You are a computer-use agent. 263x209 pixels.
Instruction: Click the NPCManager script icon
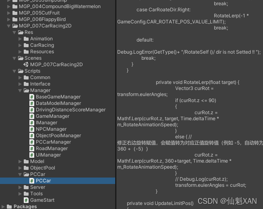click(x=32, y=129)
